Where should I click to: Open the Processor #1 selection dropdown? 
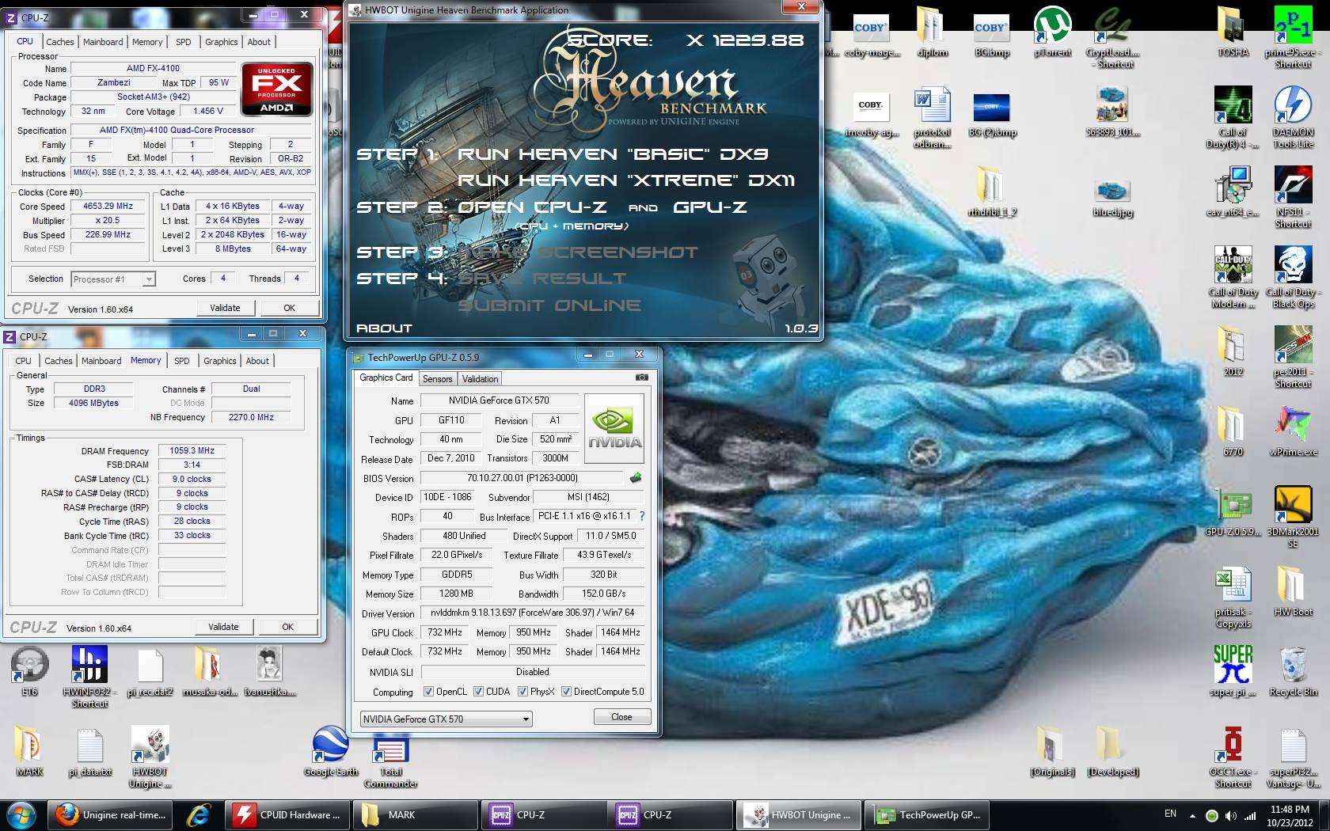(x=112, y=279)
